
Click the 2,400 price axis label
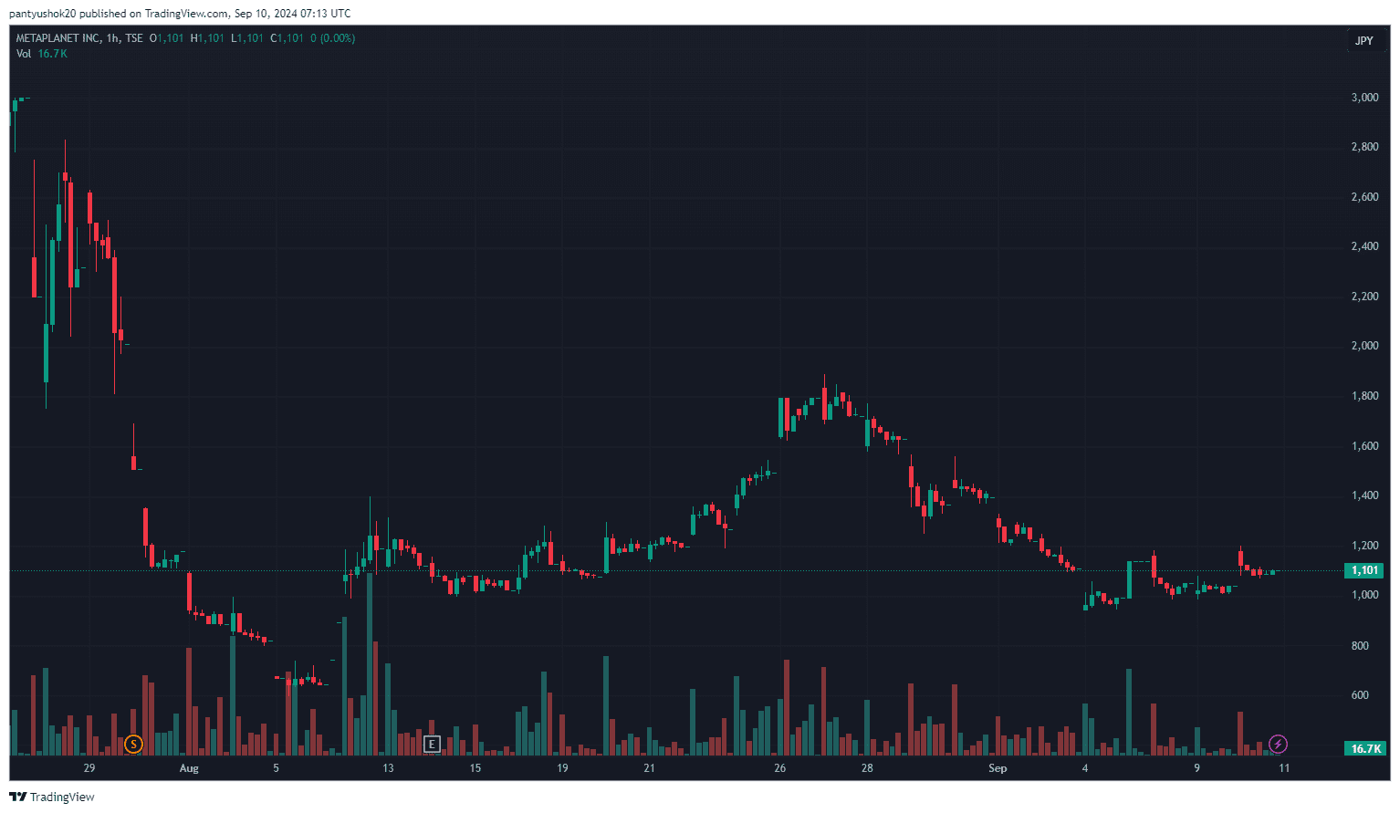pyautogui.click(x=1364, y=246)
